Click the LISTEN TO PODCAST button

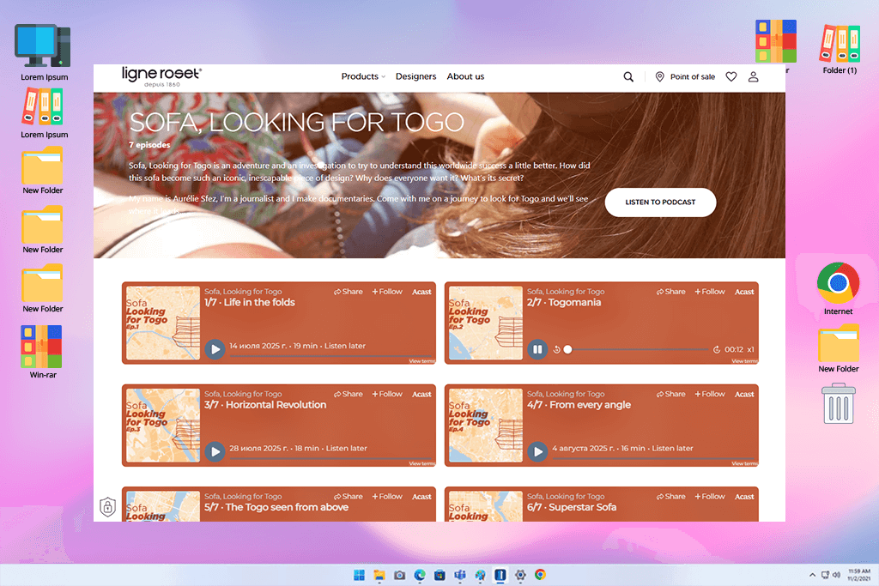660,202
